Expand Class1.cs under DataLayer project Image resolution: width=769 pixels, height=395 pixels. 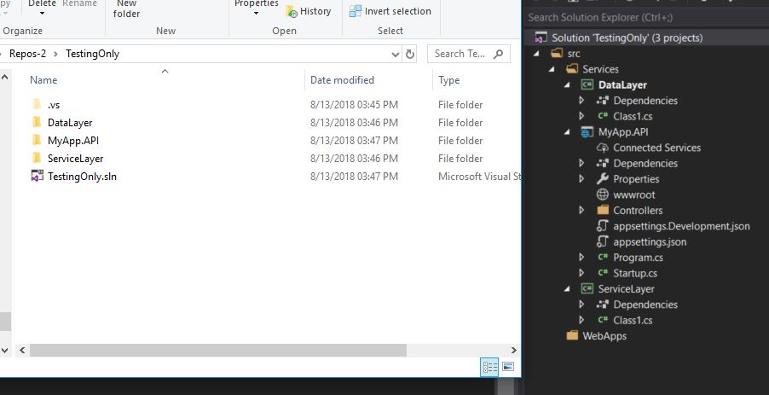click(581, 116)
